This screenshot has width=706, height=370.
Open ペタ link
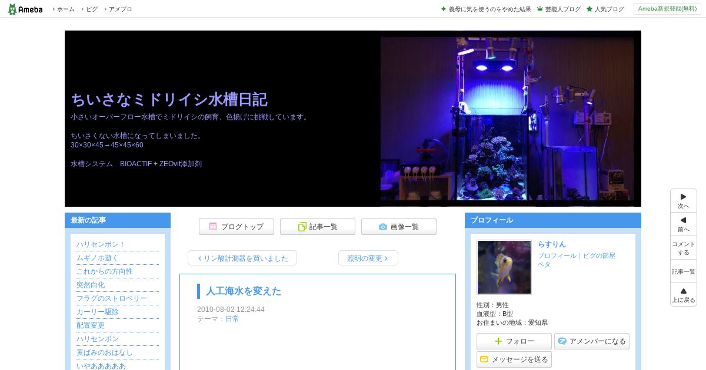(x=544, y=264)
